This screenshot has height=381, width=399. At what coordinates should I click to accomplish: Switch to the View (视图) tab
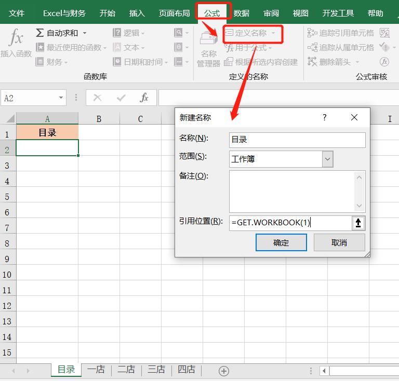pyautogui.click(x=300, y=13)
